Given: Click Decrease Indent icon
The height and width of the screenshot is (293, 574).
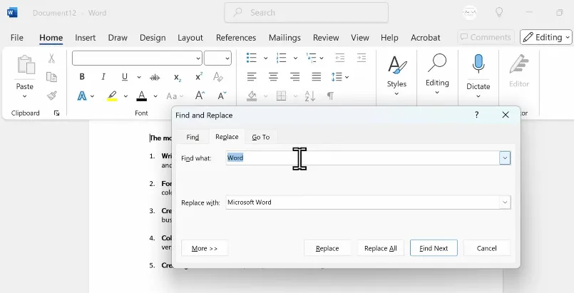Looking at the screenshot, I should point(339,58).
